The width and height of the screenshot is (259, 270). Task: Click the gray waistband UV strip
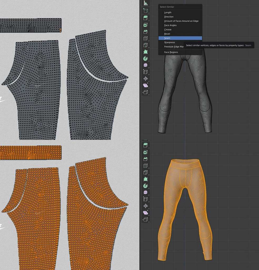click(31, 25)
